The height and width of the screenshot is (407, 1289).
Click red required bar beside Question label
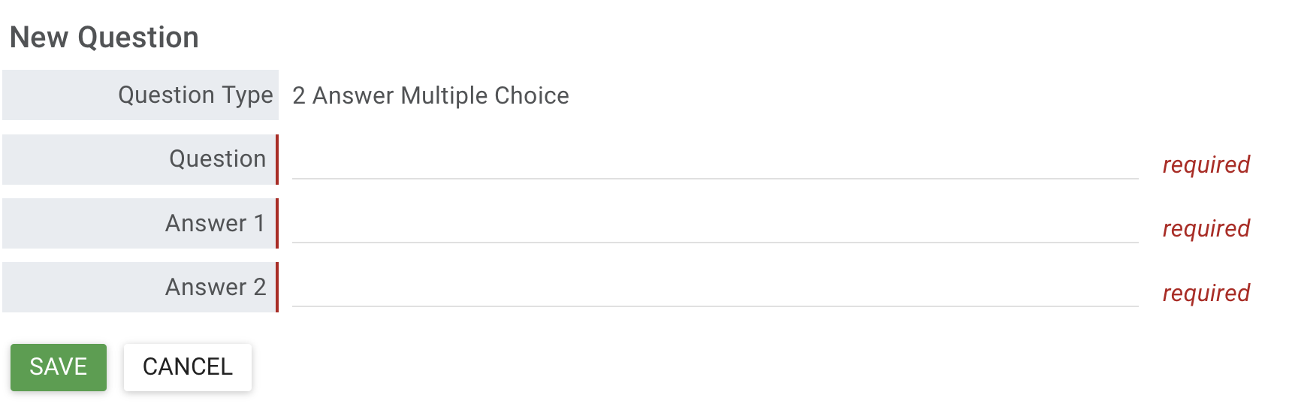[x=277, y=159]
